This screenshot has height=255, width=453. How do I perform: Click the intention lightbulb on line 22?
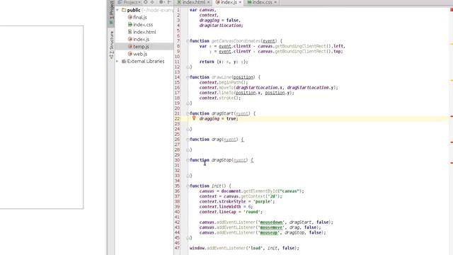click(x=194, y=118)
